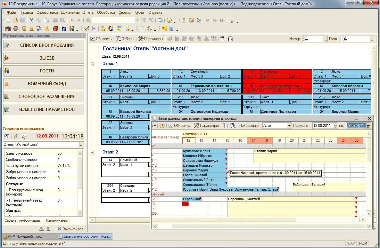The height and width of the screenshot is (248, 380).
Task: Click the СВОБОДНОЕ РАЗМЕЩЕНИЕ button
Action: tap(44, 96)
